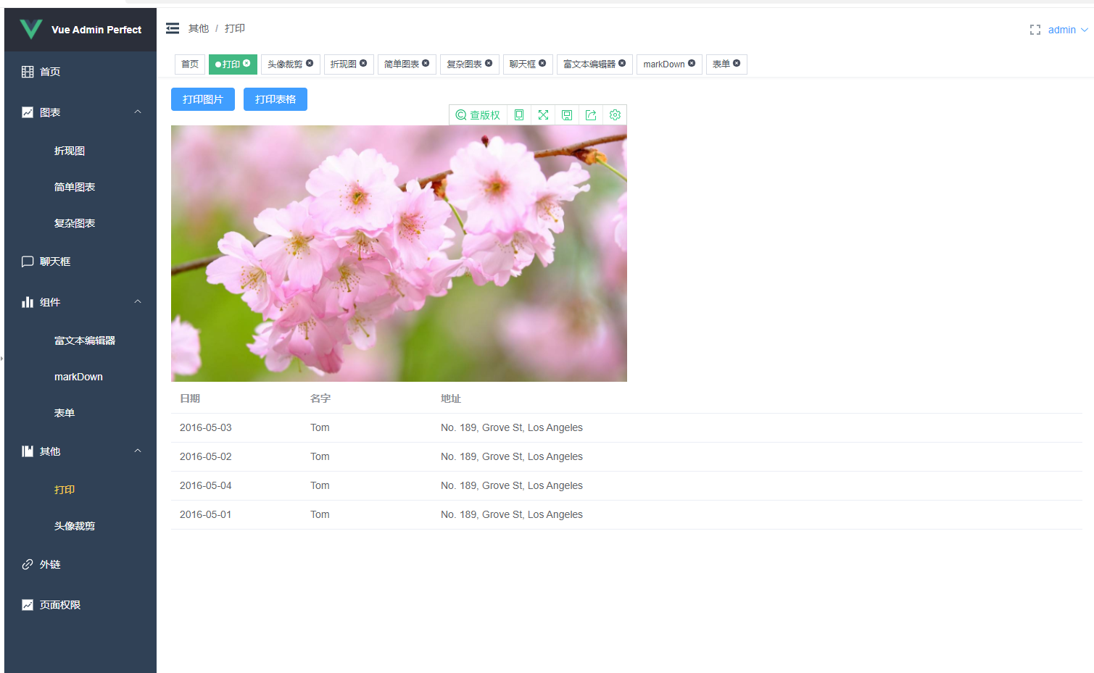
Task: Click the 2016-05-03 date cell
Action: pyautogui.click(x=206, y=427)
